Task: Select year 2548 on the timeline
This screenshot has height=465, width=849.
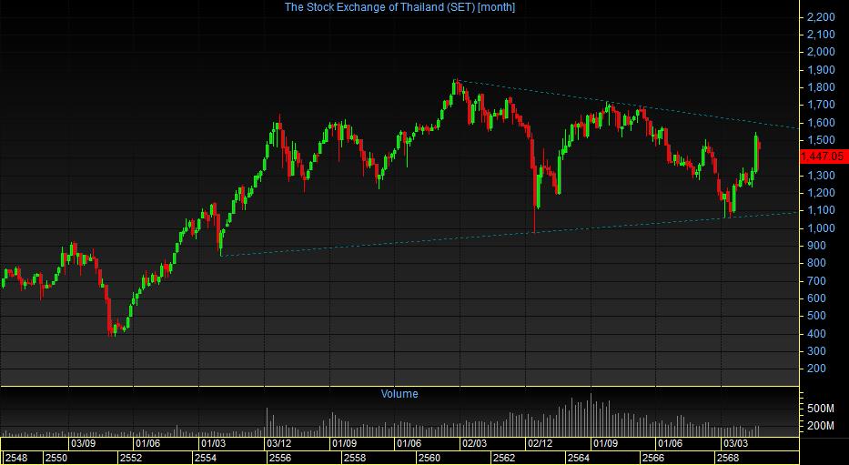Action: point(15,458)
